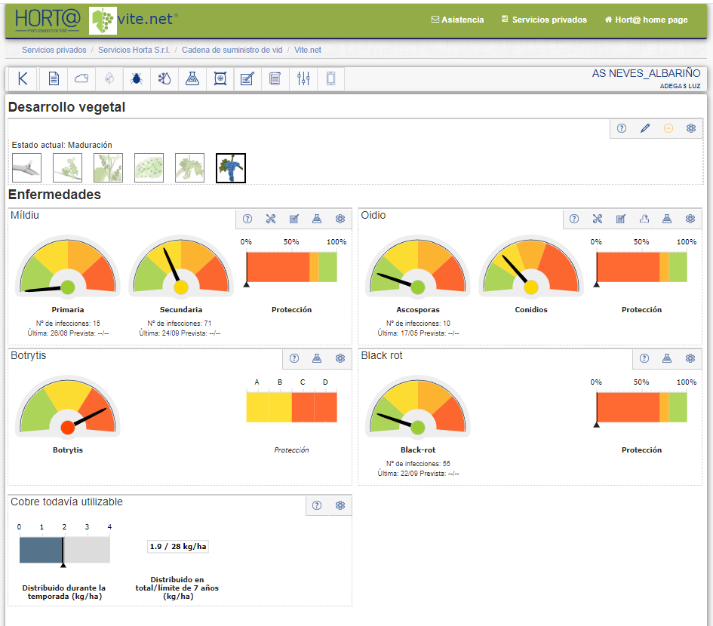Open Asistencia in top menu

[x=457, y=20]
